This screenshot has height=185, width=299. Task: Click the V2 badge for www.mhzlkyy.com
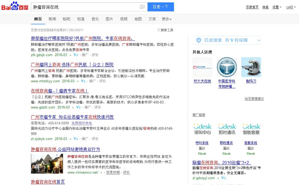coord(83,81)
